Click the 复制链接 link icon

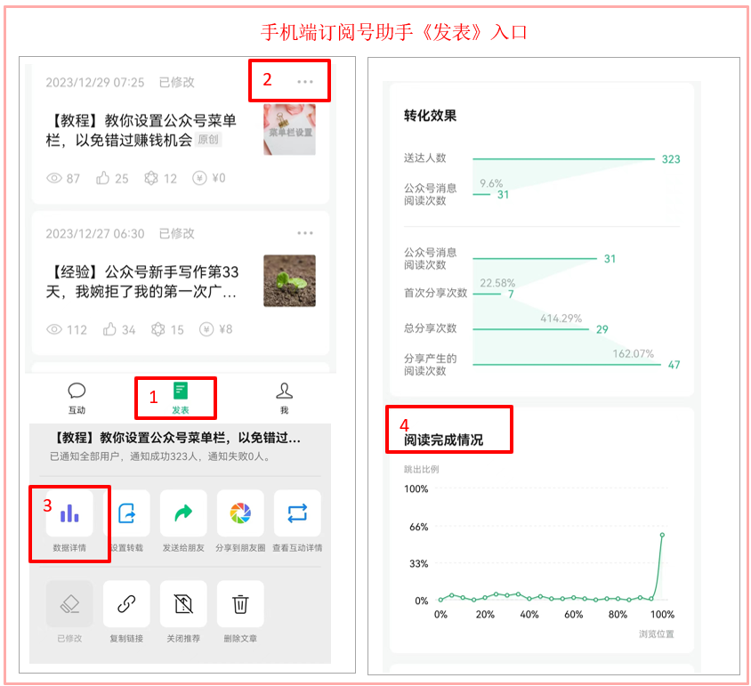pos(126,603)
